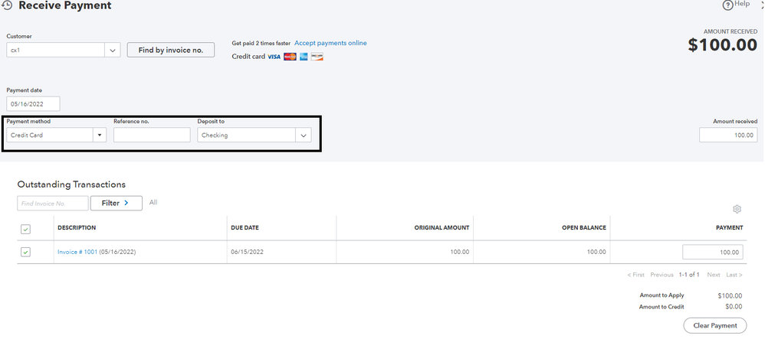
Task: Uncheck the Invoice # 1001 row checkbox
Action: (25, 253)
